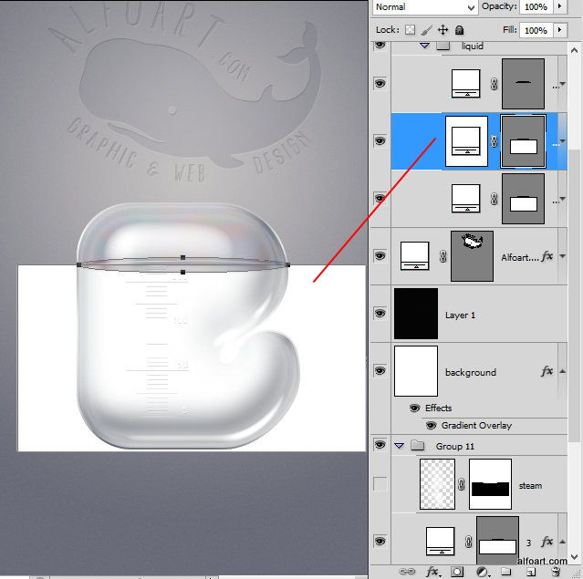Screen dimensions: 583x579
Task: Show the hidden steam layer
Action: (380, 484)
